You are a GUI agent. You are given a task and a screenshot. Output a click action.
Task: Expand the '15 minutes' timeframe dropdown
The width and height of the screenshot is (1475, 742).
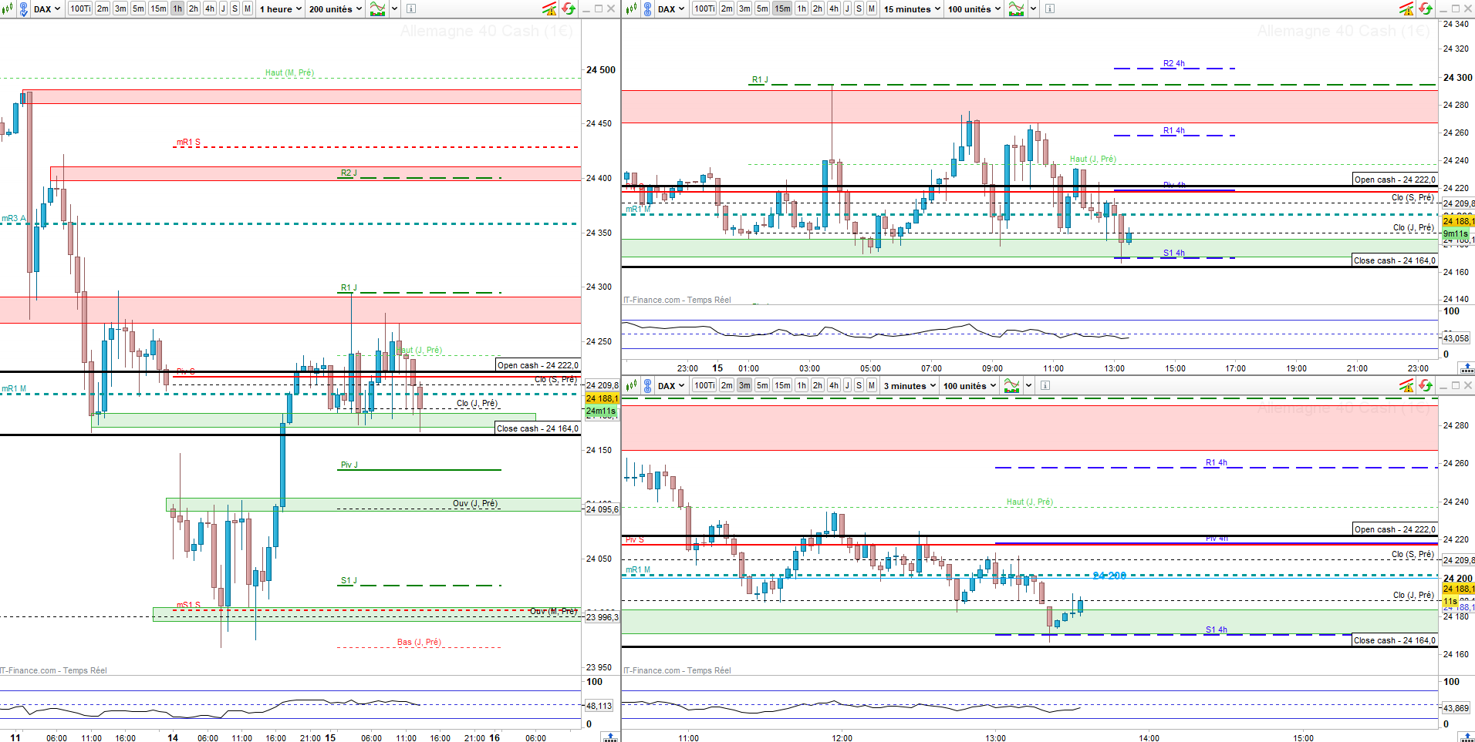913,9
